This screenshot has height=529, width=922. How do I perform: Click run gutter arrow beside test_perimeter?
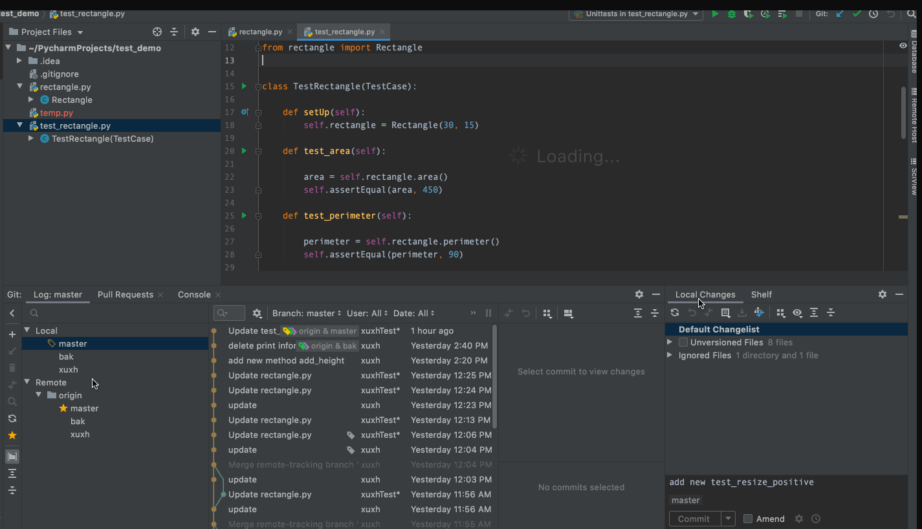(x=244, y=215)
